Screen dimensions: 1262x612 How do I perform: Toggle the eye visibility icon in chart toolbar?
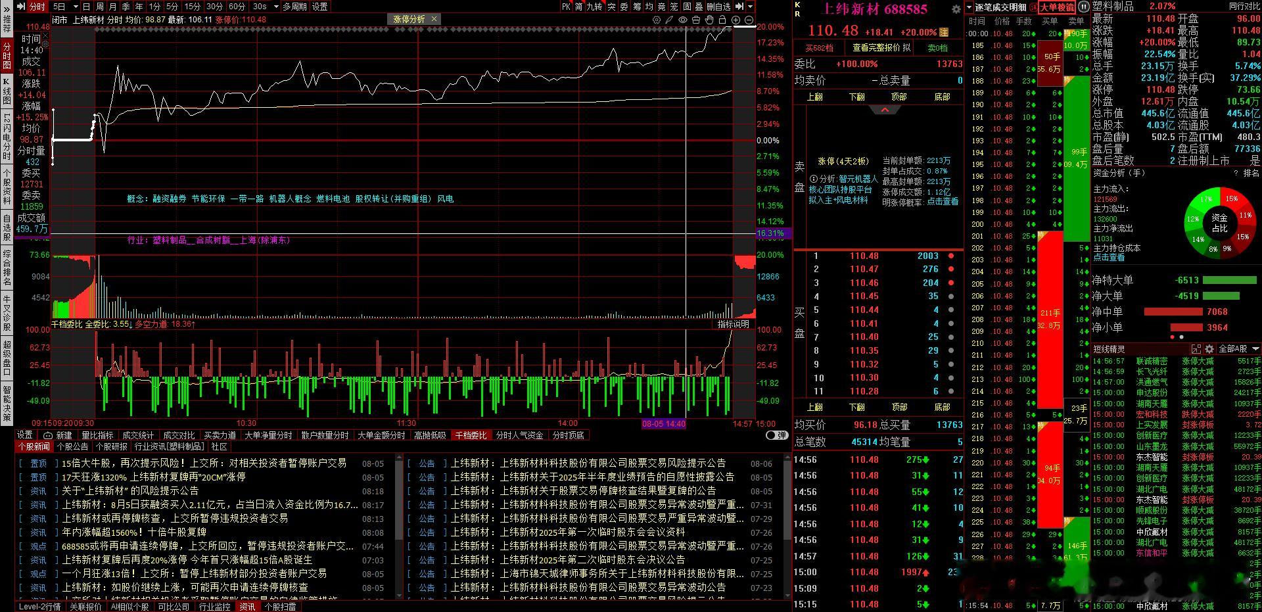click(x=683, y=20)
